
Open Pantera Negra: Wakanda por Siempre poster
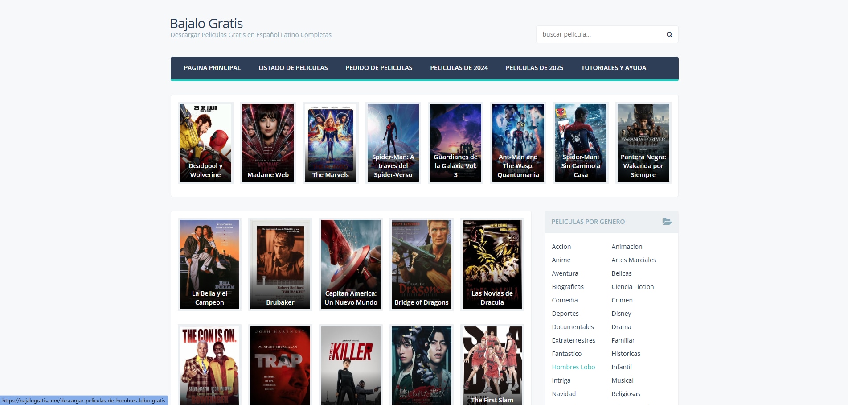(643, 143)
